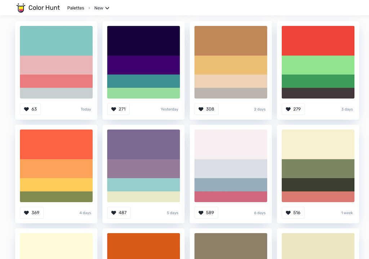Click the 2 days date label

[260, 109]
